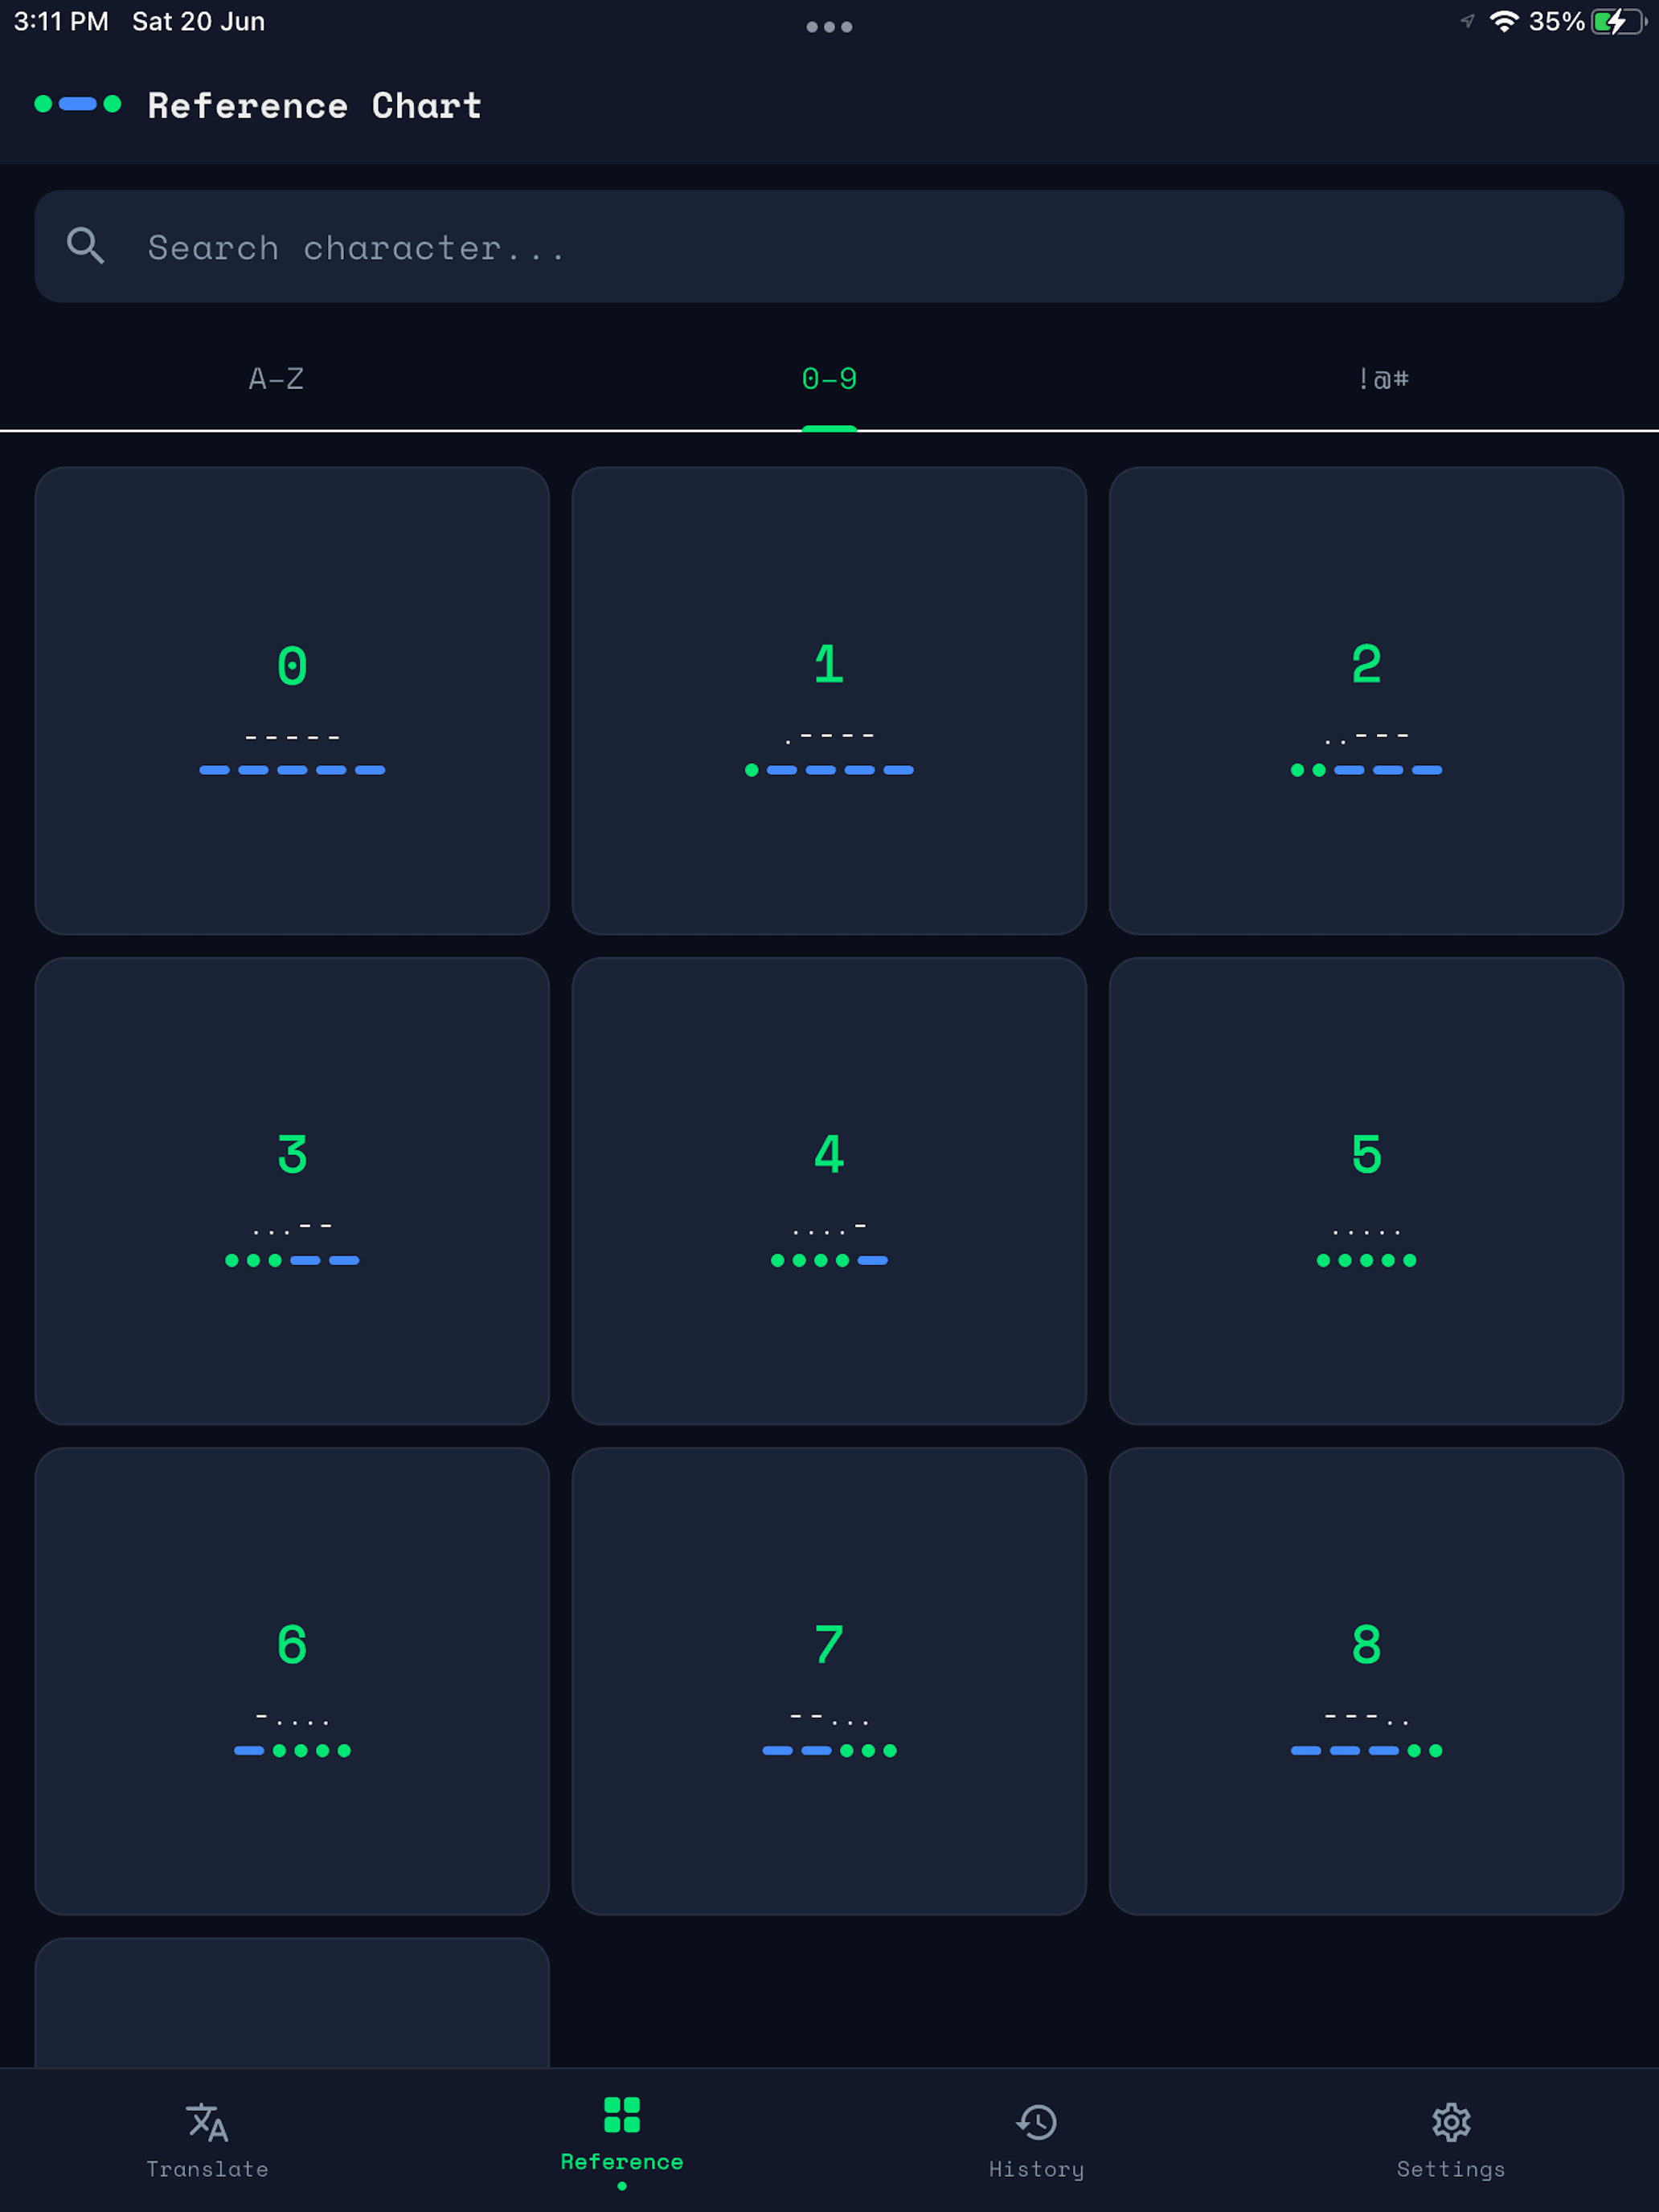Open the card for digit 1

[829, 701]
